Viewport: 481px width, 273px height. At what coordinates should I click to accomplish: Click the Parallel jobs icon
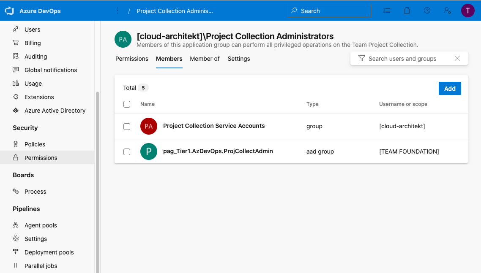click(x=16, y=265)
